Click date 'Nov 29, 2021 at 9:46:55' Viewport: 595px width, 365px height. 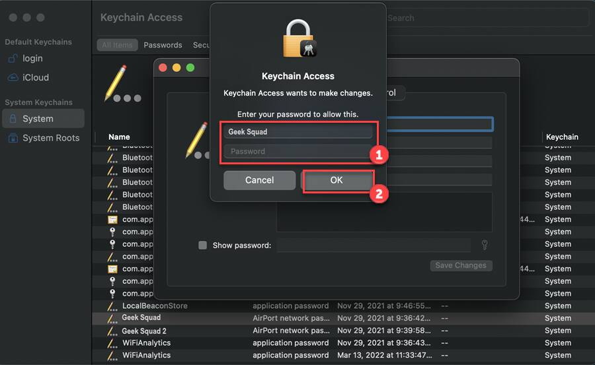(383, 306)
